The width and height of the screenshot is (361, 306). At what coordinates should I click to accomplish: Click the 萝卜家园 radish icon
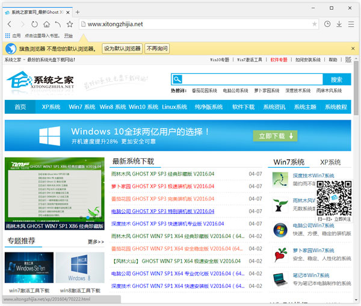tap(280, 254)
